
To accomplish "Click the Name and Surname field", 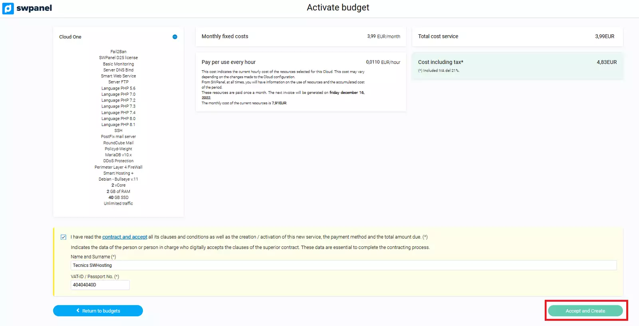I will click(x=343, y=265).
